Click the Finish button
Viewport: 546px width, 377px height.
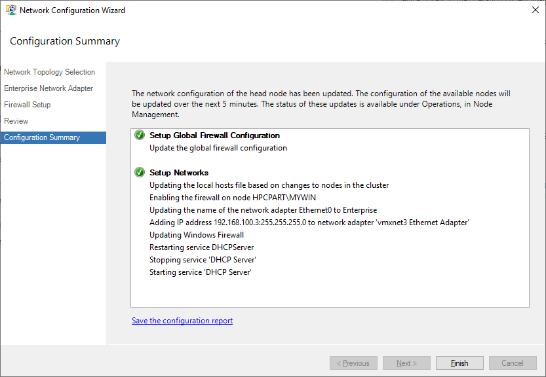tap(459, 363)
